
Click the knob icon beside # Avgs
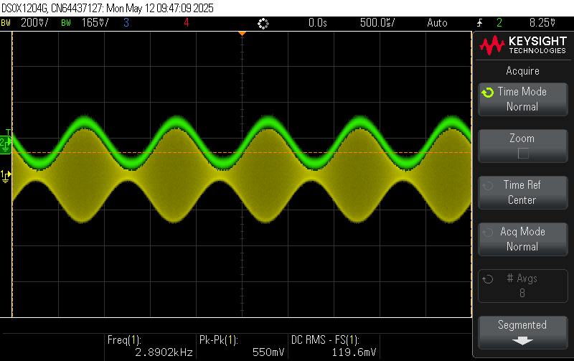click(488, 279)
